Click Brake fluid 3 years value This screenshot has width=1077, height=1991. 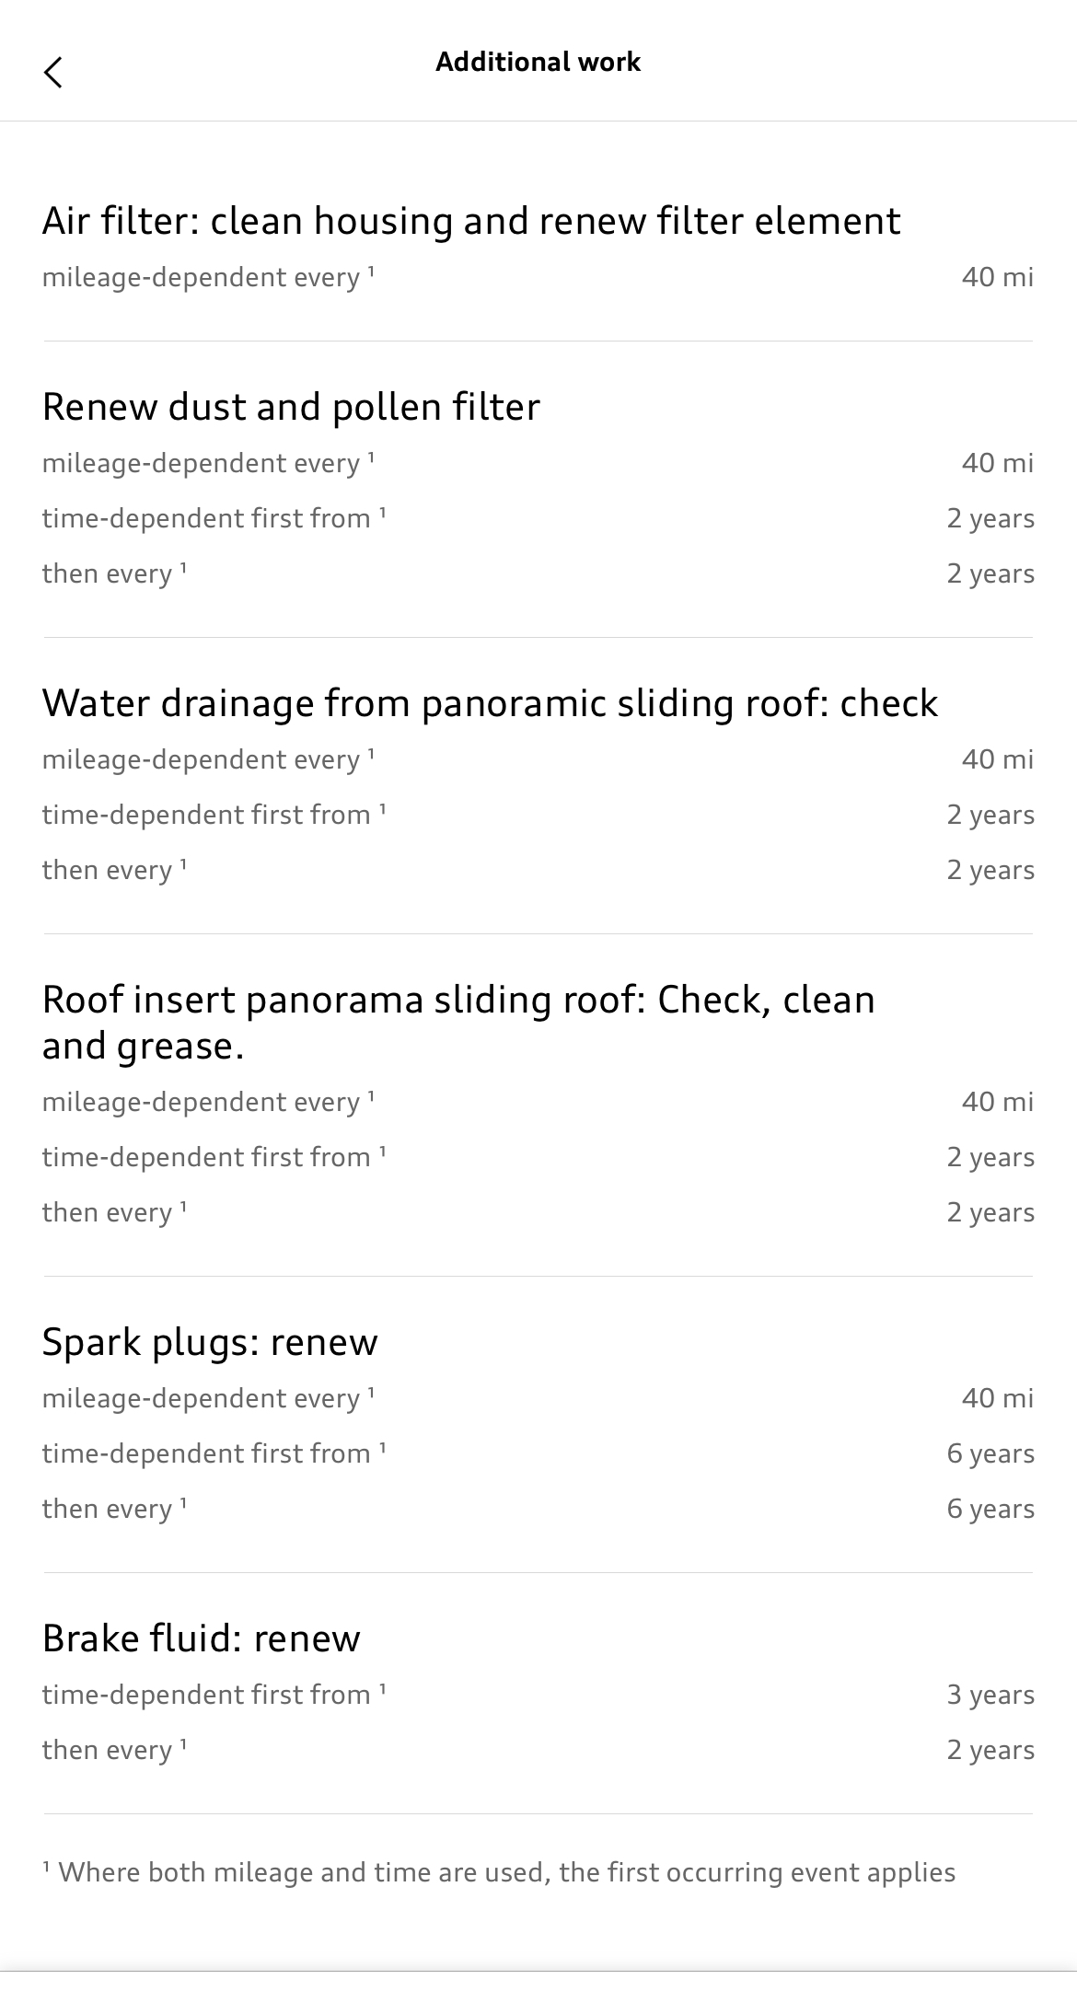[990, 1695]
